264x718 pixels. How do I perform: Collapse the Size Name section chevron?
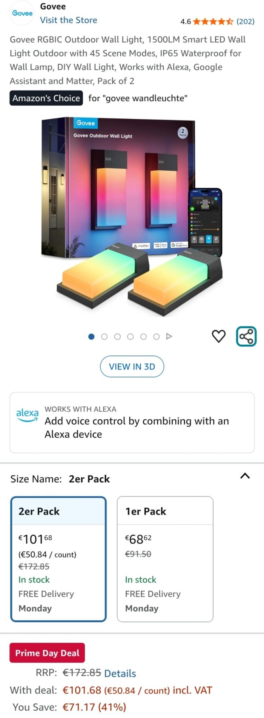click(245, 476)
